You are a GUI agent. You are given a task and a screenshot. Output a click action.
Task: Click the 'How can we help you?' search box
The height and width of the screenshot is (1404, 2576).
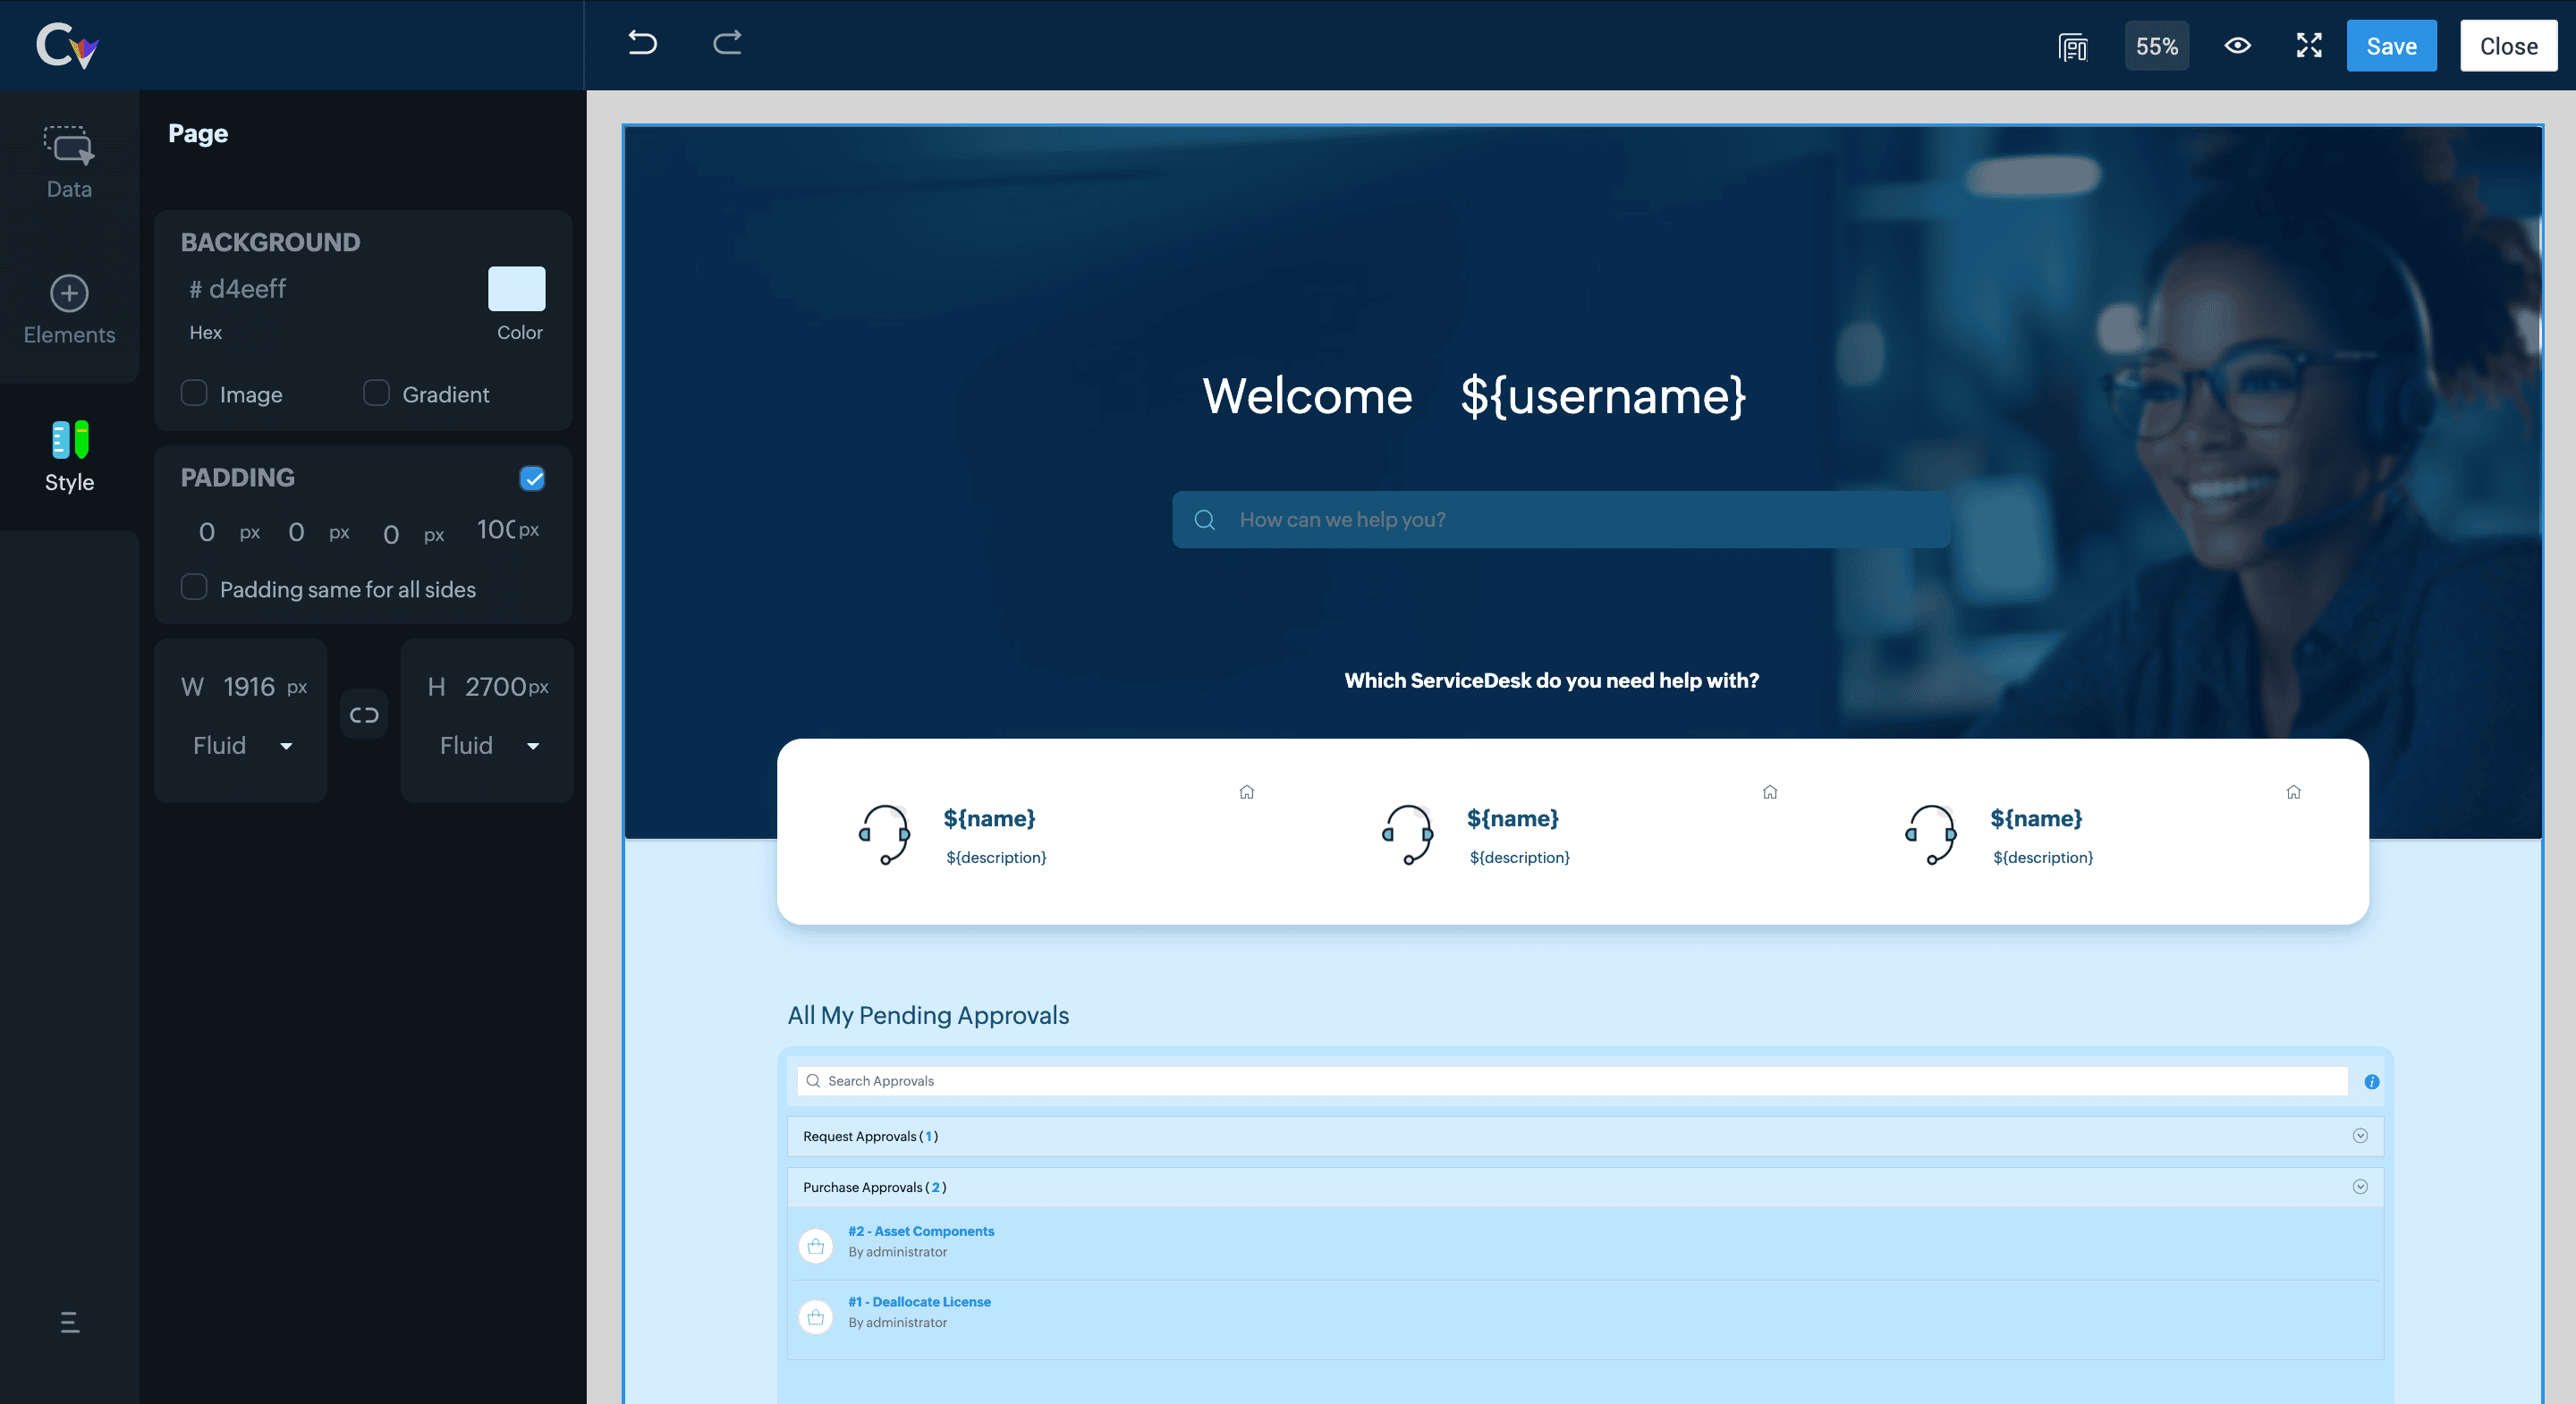pos(1562,520)
